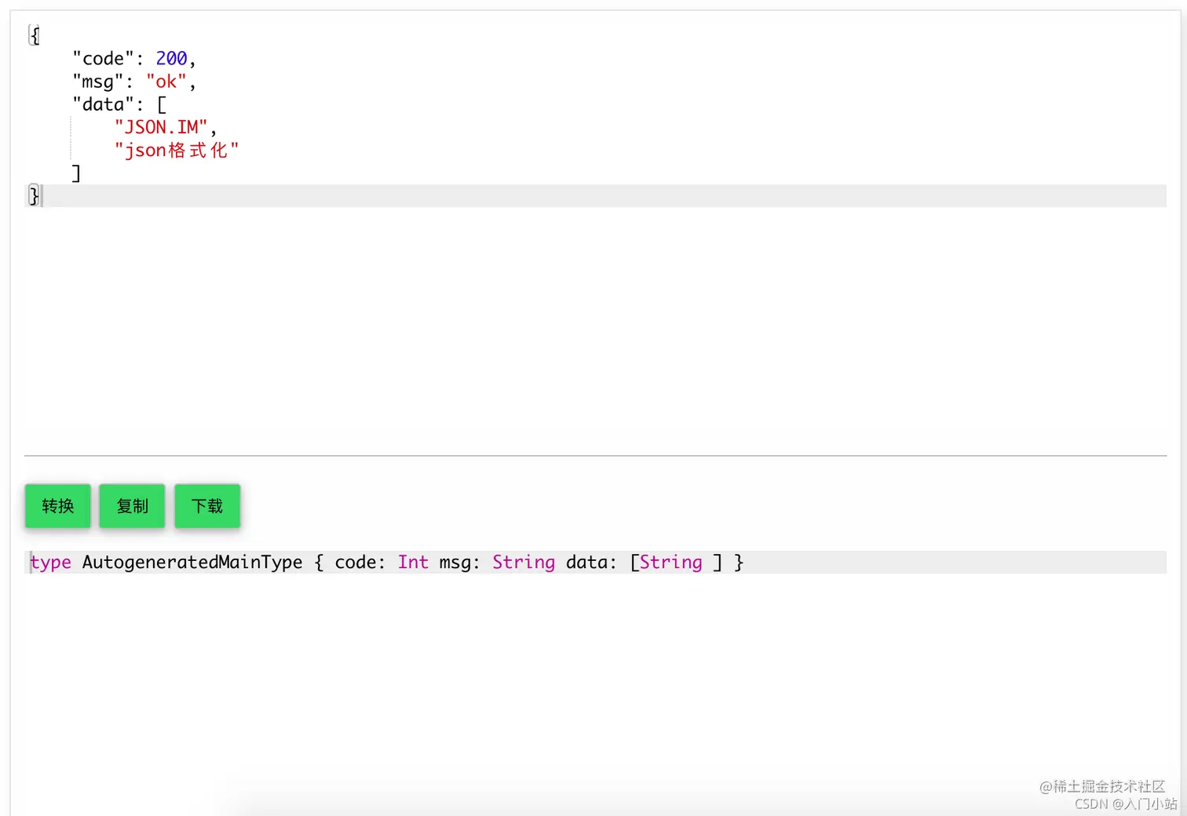Select the "JSON.IM" array item

161,127
